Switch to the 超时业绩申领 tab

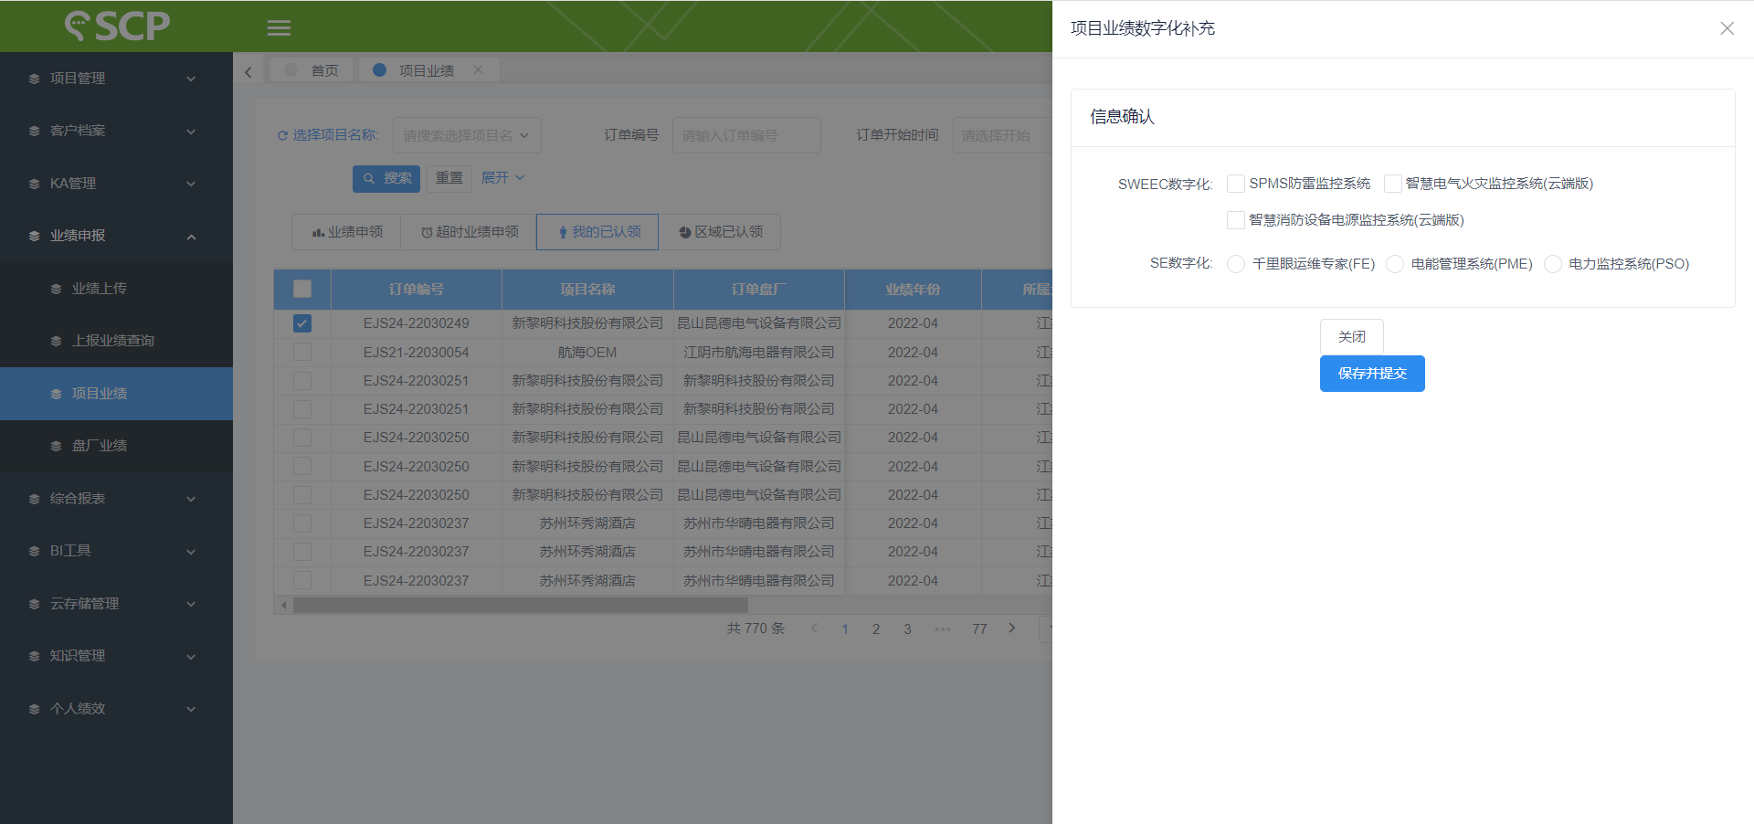[470, 232]
